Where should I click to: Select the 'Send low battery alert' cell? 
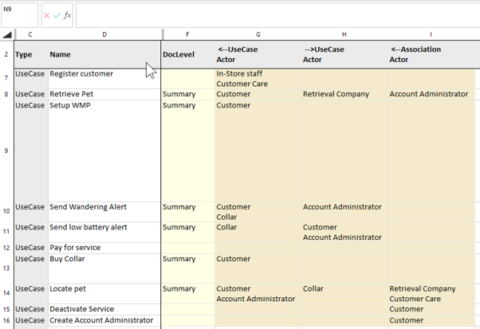104,233
